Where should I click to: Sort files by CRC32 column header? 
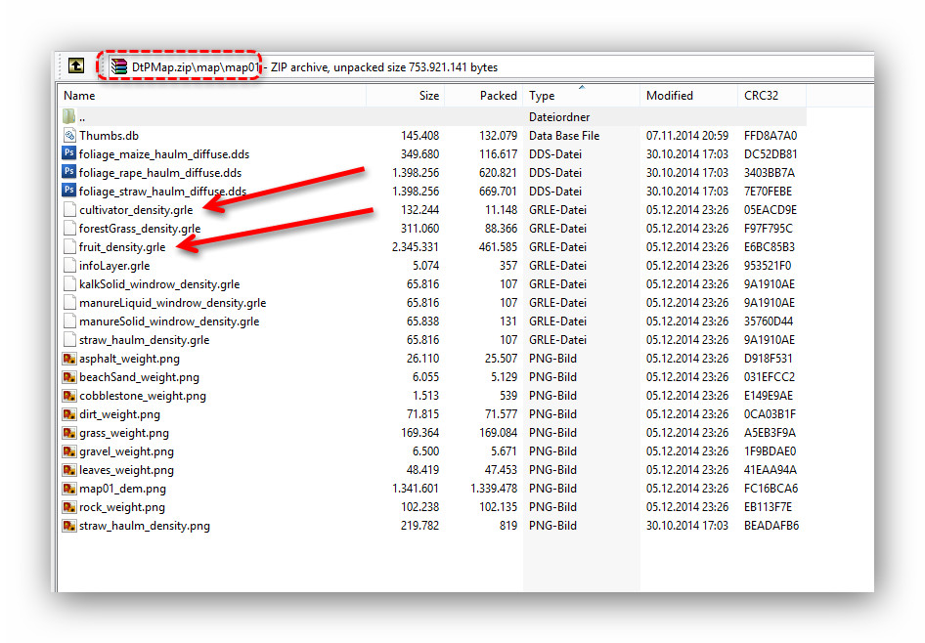click(761, 96)
